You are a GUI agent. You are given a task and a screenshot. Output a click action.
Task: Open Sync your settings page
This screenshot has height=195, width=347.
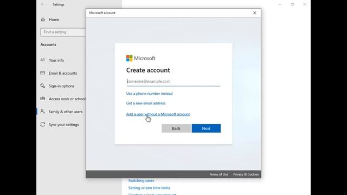64,125
